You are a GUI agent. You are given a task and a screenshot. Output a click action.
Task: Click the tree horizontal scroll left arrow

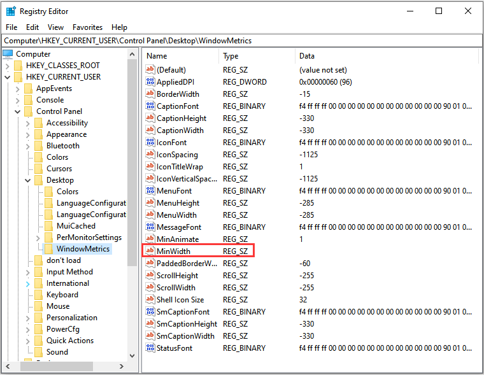8,366
